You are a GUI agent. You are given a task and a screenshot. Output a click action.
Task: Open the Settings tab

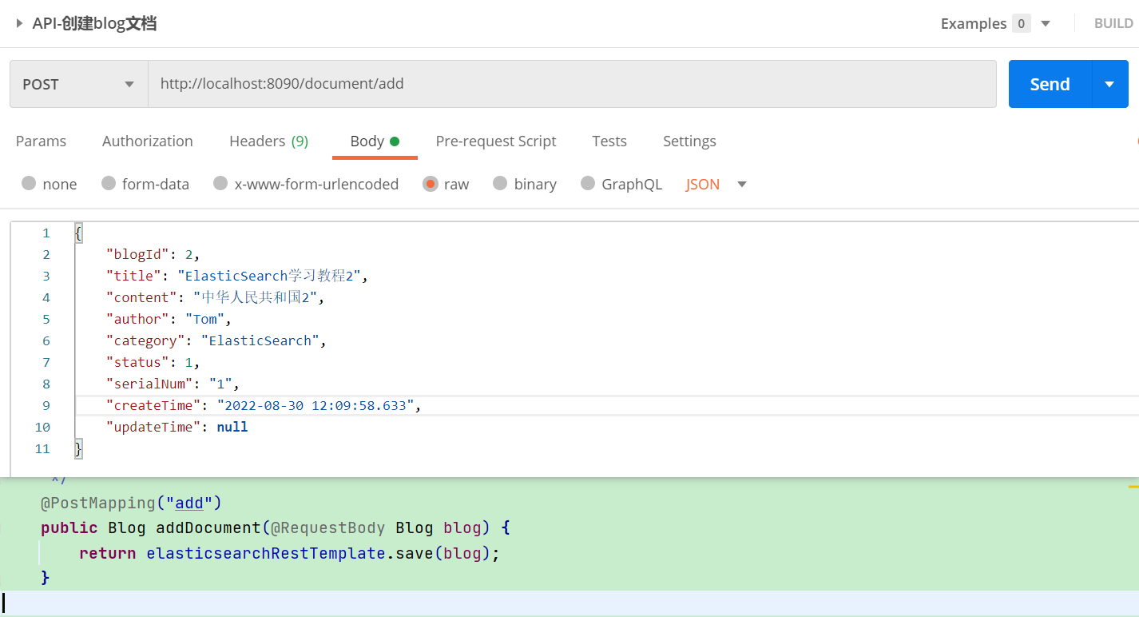(689, 141)
